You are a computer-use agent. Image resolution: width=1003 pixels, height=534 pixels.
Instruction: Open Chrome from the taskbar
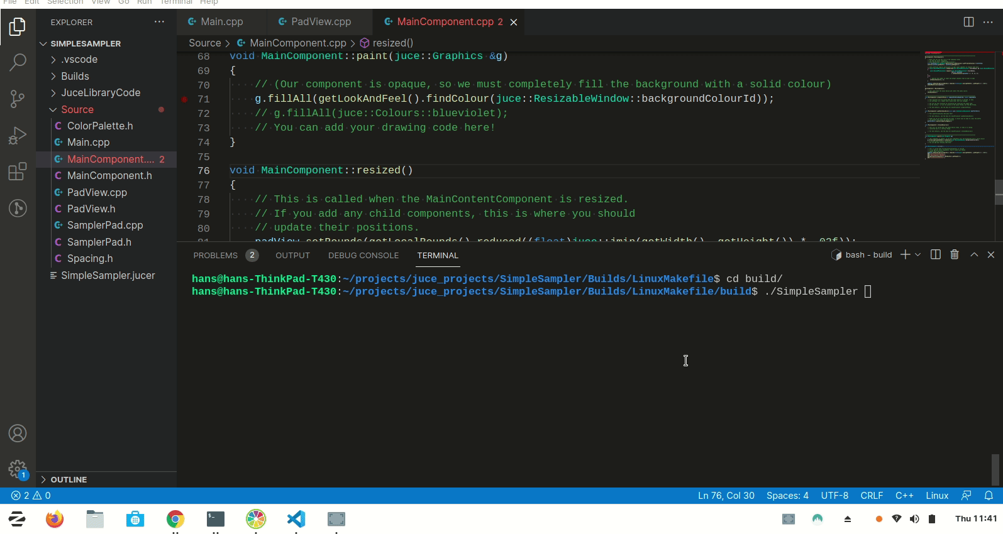coord(175,519)
